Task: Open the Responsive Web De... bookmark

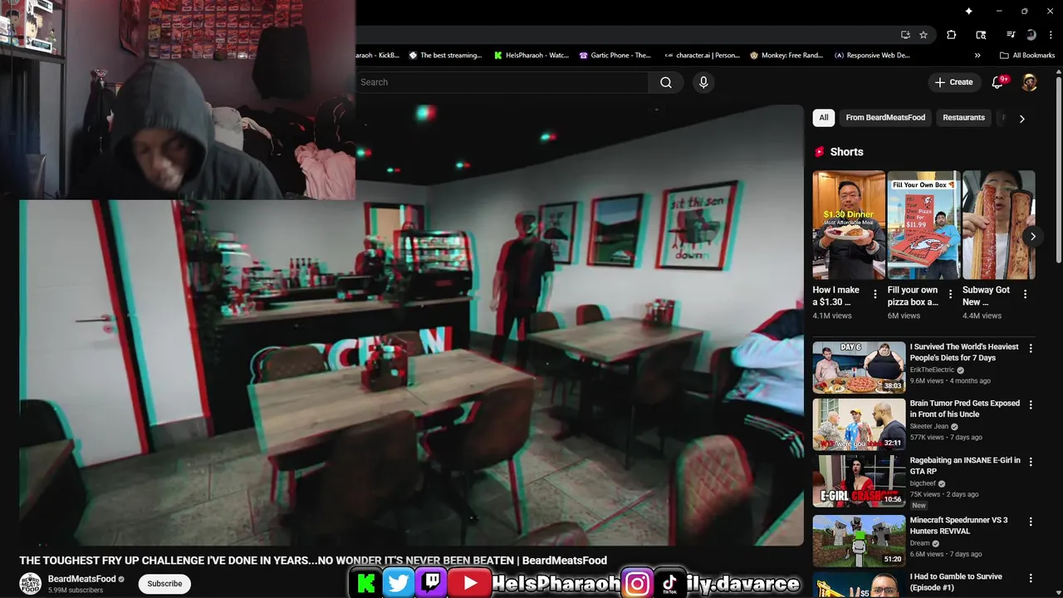Action: click(x=872, y=56)
